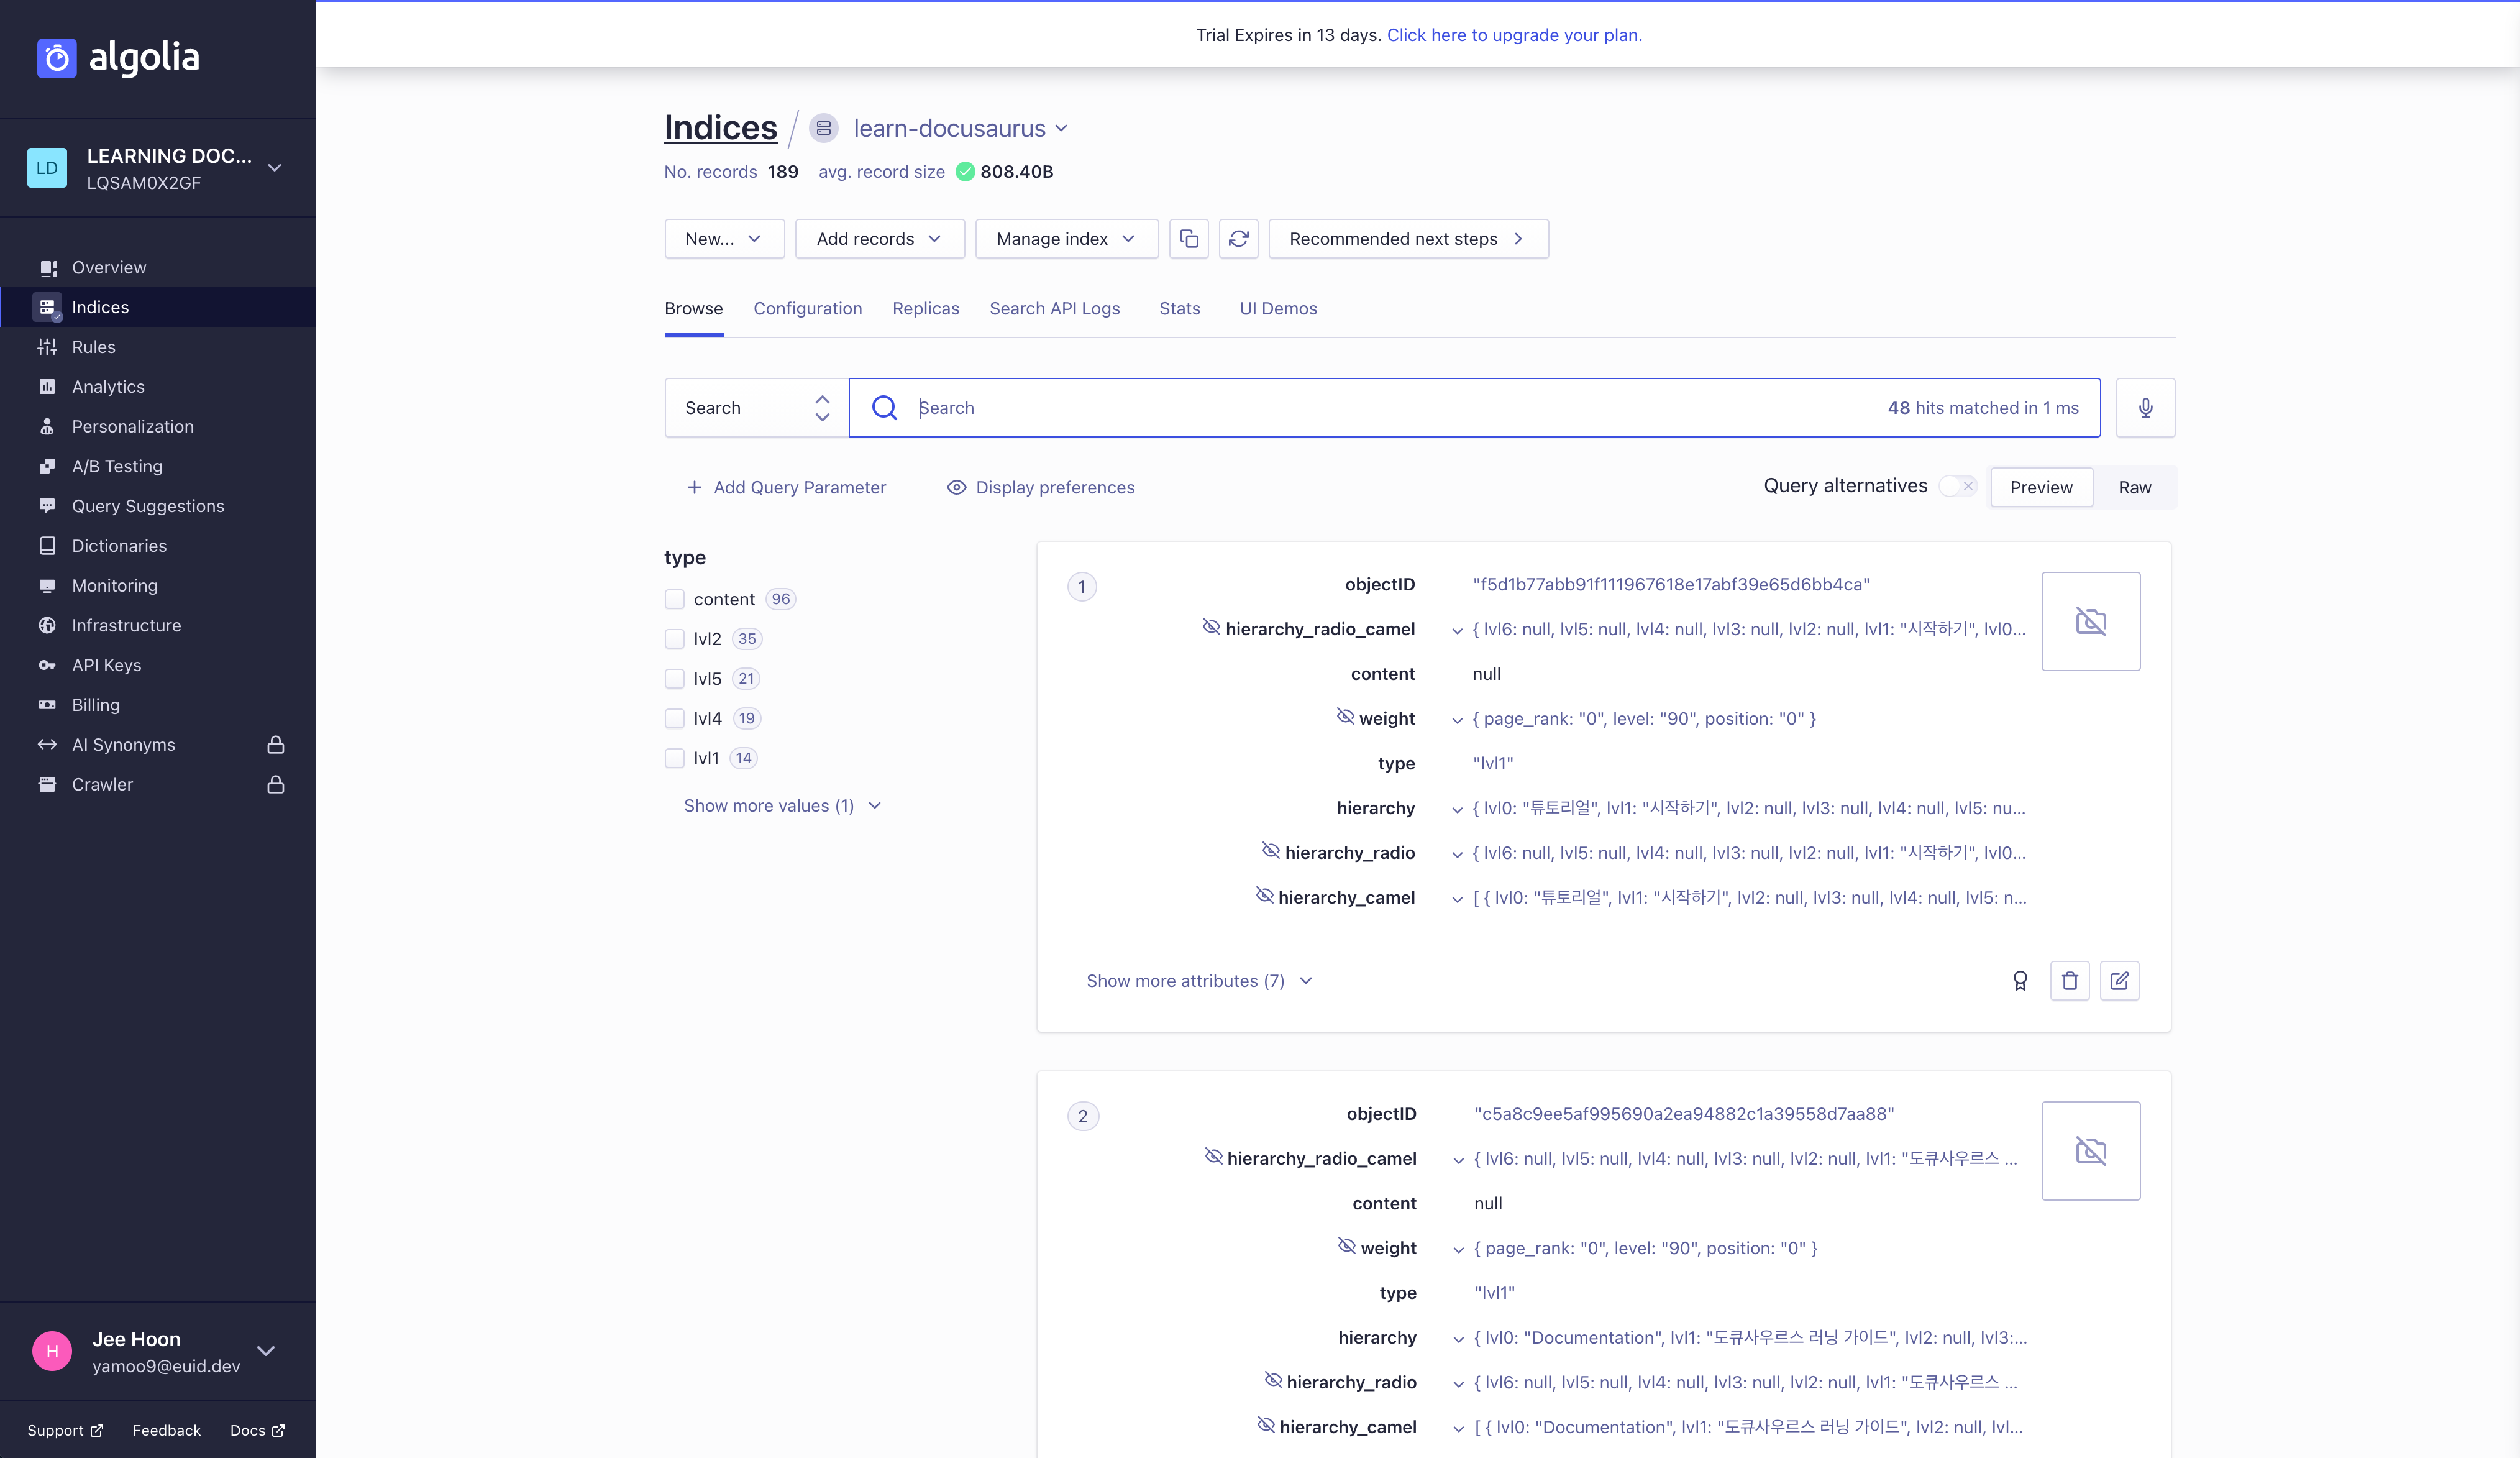Edit record 1 with pencil icon
This screenshot has width=2520, height=1458.
(2119, 981)
